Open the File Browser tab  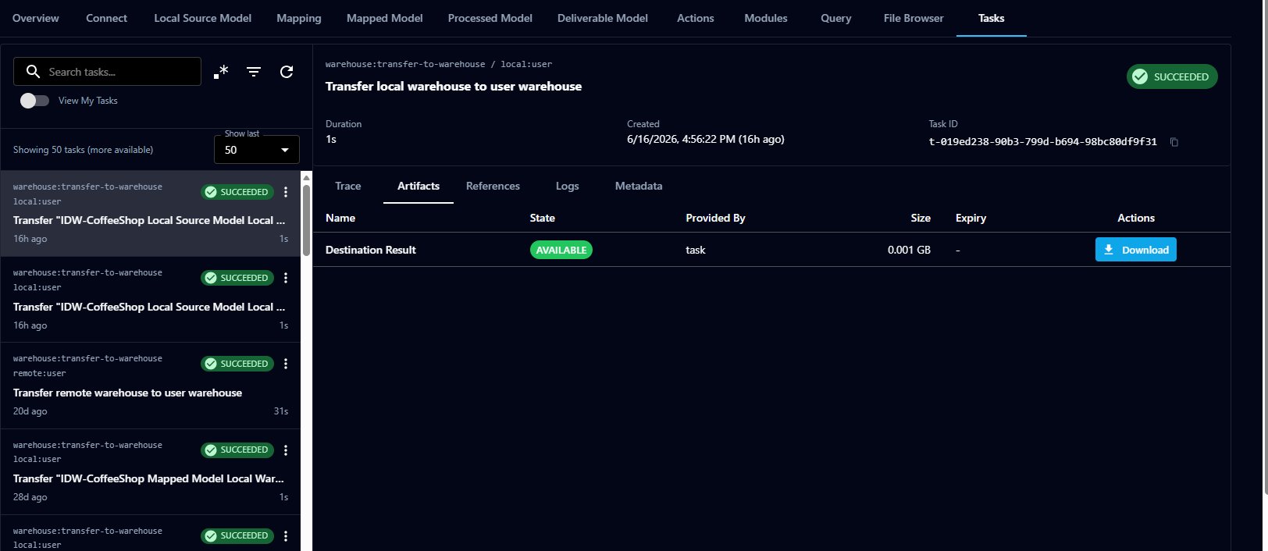pyautogui.click(x=914, y=18)
